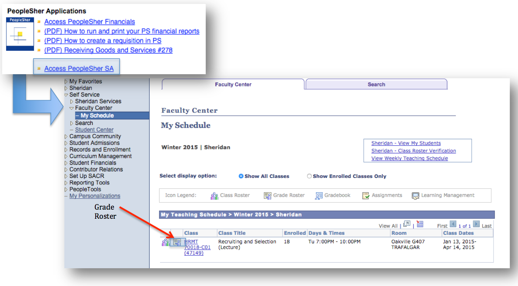Image resolution: width=518 pixels, height=286 pixels.
Task: Click the Last pagination link
Action: pyautogui.click(x=487, y=226)
